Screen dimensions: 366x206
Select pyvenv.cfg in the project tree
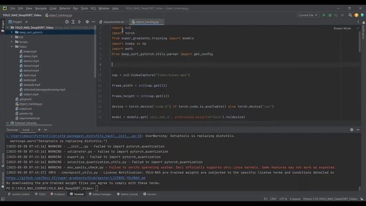[24, 113]
